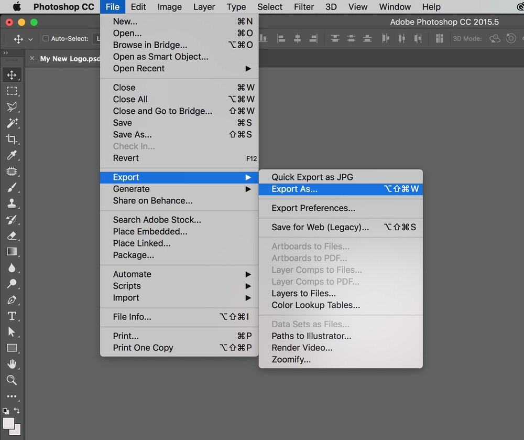Choose Save for Web (Legacy)...
The height and width of the screenshot is (440, 524).
pyautogui.click(x=341, y=228)
